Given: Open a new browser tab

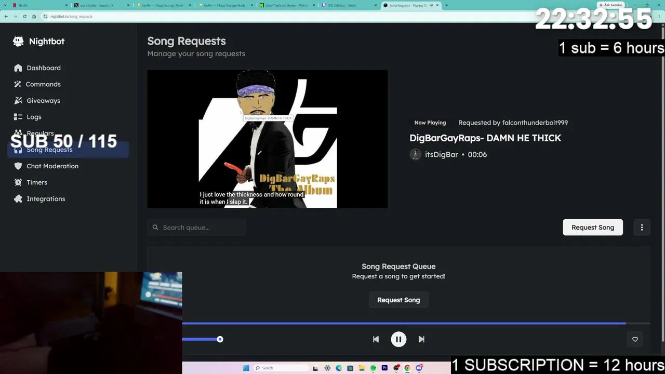Looking at the screenshot, I should pos(447,5).
